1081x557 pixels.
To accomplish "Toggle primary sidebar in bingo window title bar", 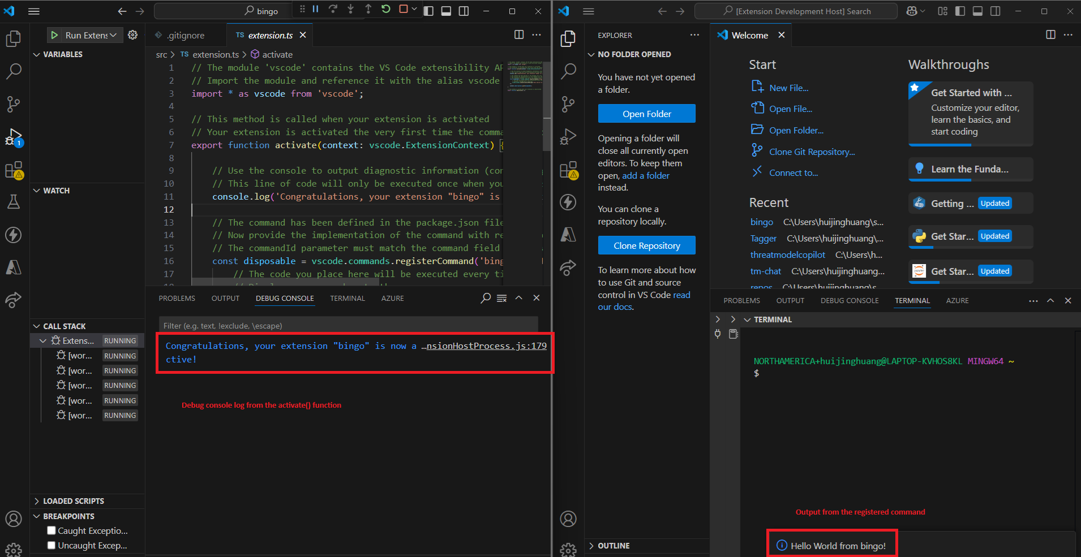I will click(x=428, y=11).
